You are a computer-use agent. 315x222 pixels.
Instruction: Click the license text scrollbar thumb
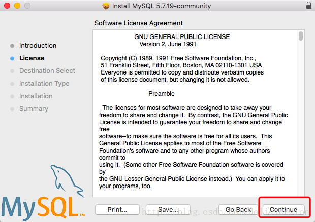click(301, 36)
